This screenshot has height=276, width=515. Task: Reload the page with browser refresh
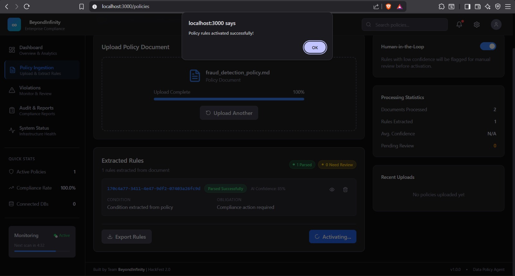point(27,6)
